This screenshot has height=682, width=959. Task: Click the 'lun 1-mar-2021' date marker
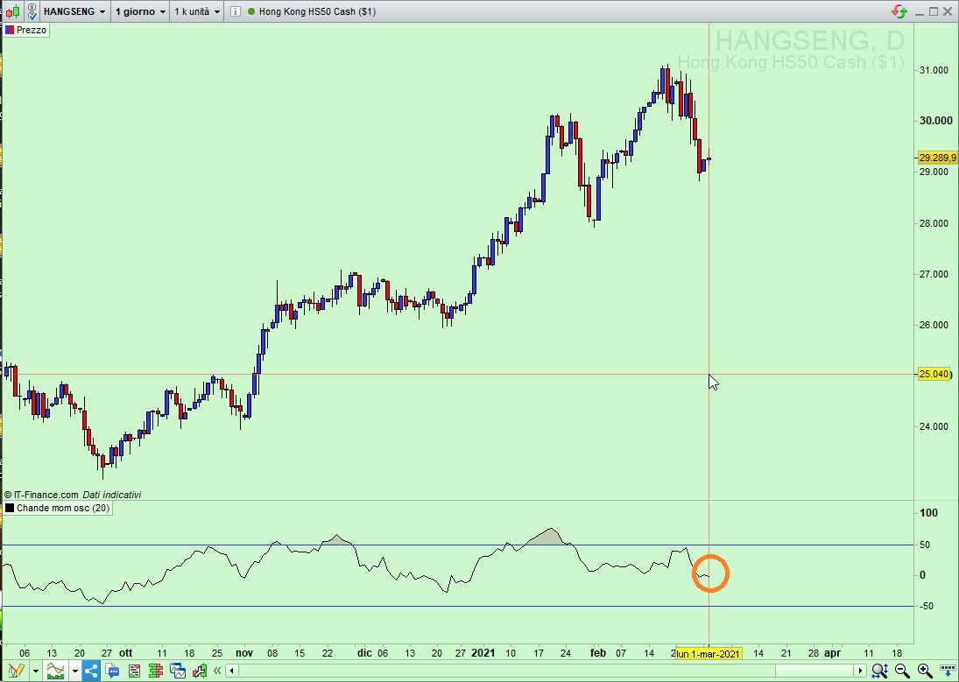709,654
